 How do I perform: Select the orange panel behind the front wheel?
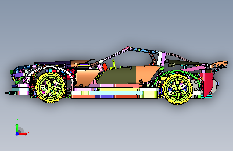coord(87,78)
